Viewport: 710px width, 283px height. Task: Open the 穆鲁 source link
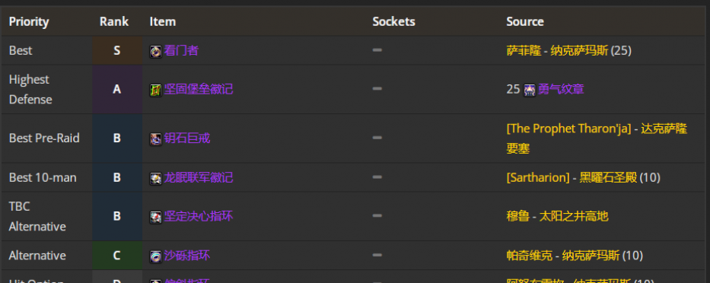pyautogui.click(x=518, y=217)
